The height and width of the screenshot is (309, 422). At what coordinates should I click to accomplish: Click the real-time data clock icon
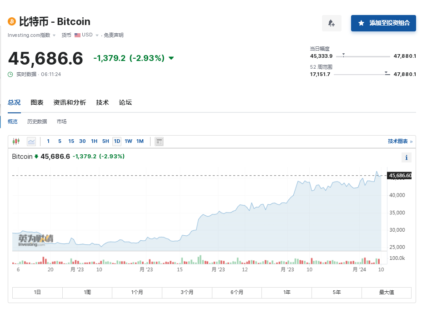(x=10, y=74)
